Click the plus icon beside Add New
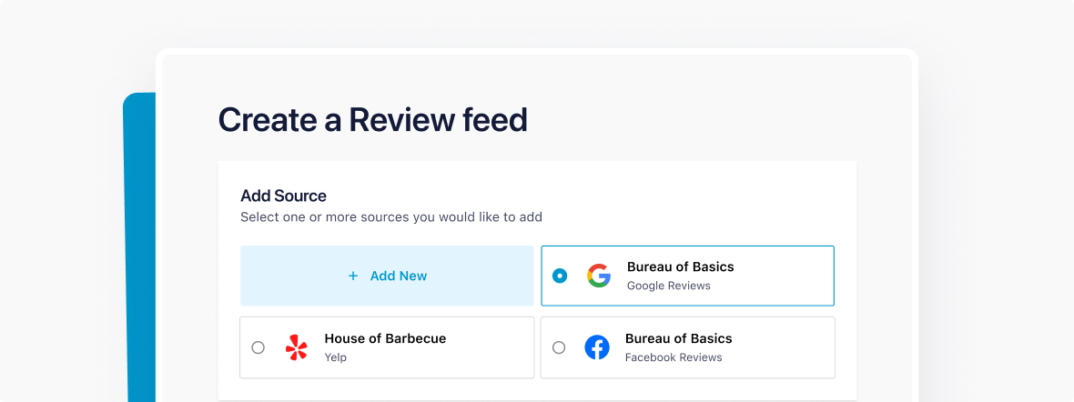 353,276
